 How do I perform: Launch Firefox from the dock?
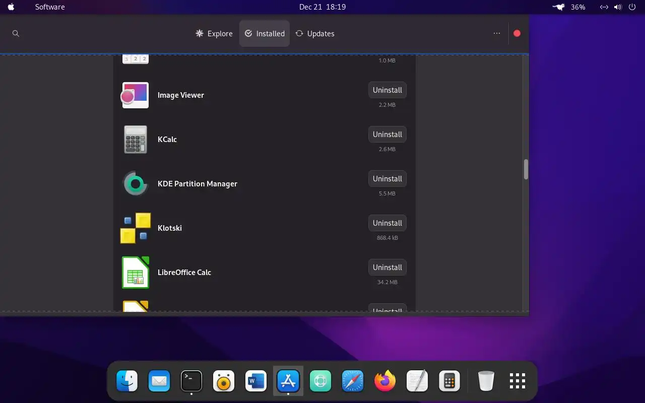point(385,381)
